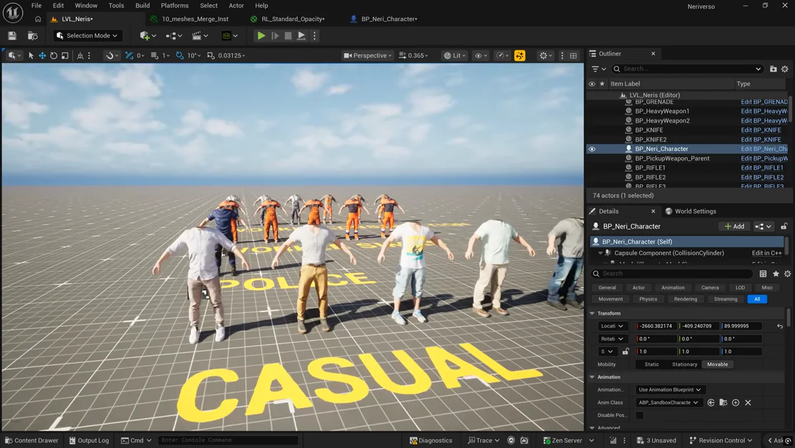Select the rotate gizmo tool in viewport
This screenshot has width=795, height=448.
54,56
